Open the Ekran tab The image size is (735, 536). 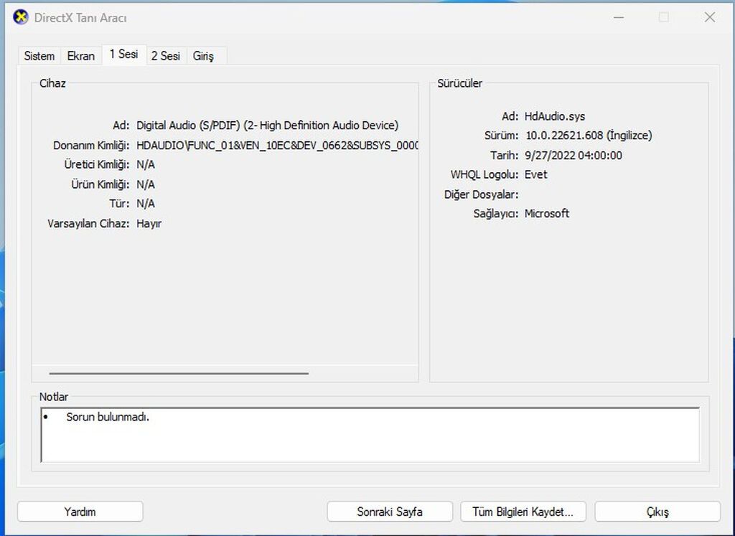pos(81,56)
